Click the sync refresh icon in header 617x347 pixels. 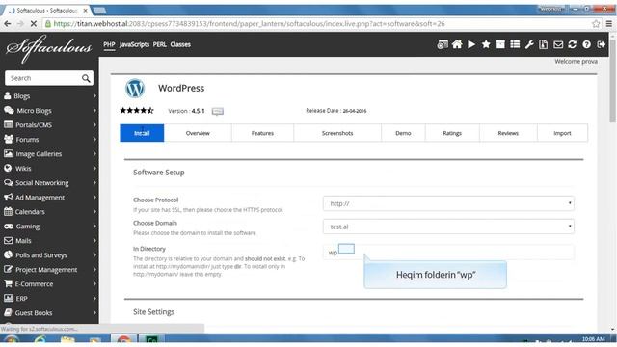[572, 44]
